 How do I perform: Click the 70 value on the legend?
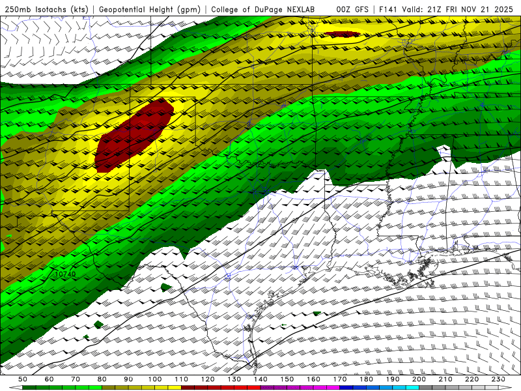(x=76, y=379)
